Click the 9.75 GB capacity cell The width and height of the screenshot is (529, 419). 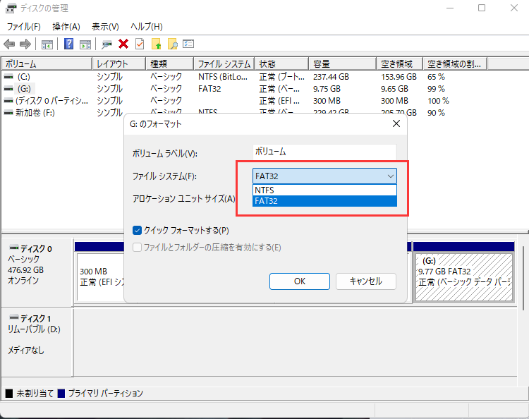click(327, 89)
